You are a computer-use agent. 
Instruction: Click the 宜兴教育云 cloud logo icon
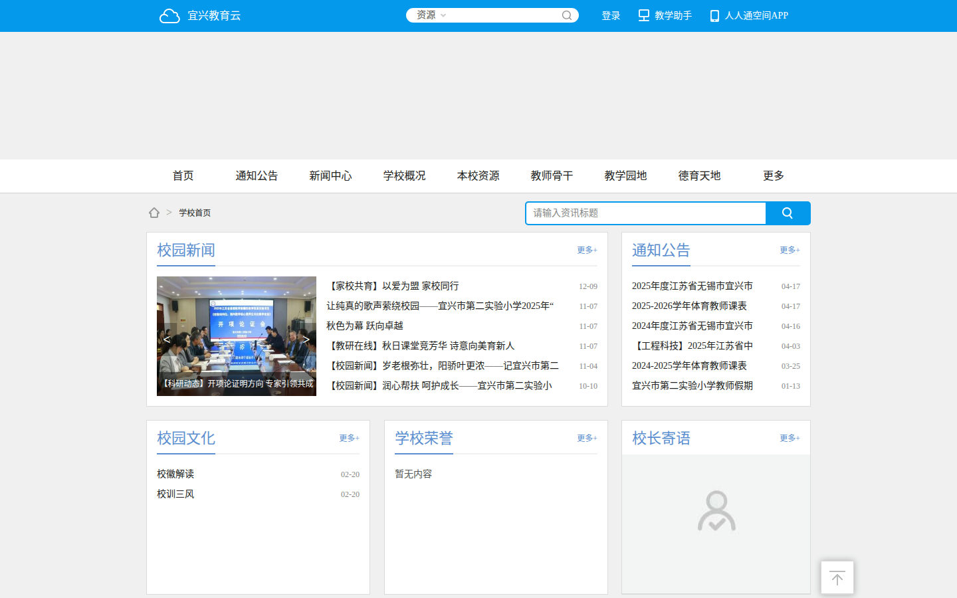[169, 16]
